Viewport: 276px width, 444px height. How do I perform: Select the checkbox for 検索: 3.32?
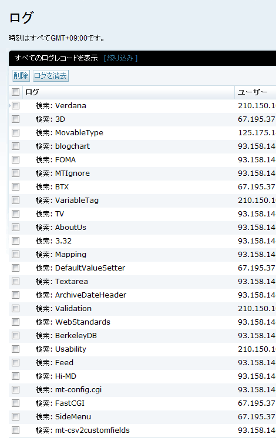point(15,241)
